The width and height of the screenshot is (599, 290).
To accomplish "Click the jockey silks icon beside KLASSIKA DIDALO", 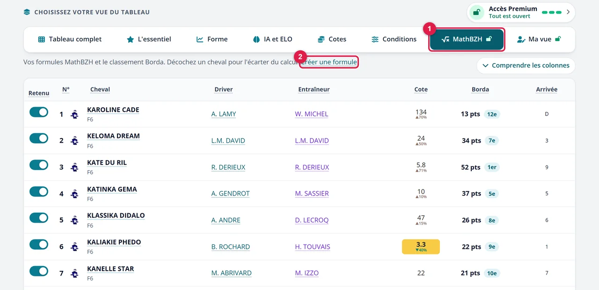I will point(74,220).
